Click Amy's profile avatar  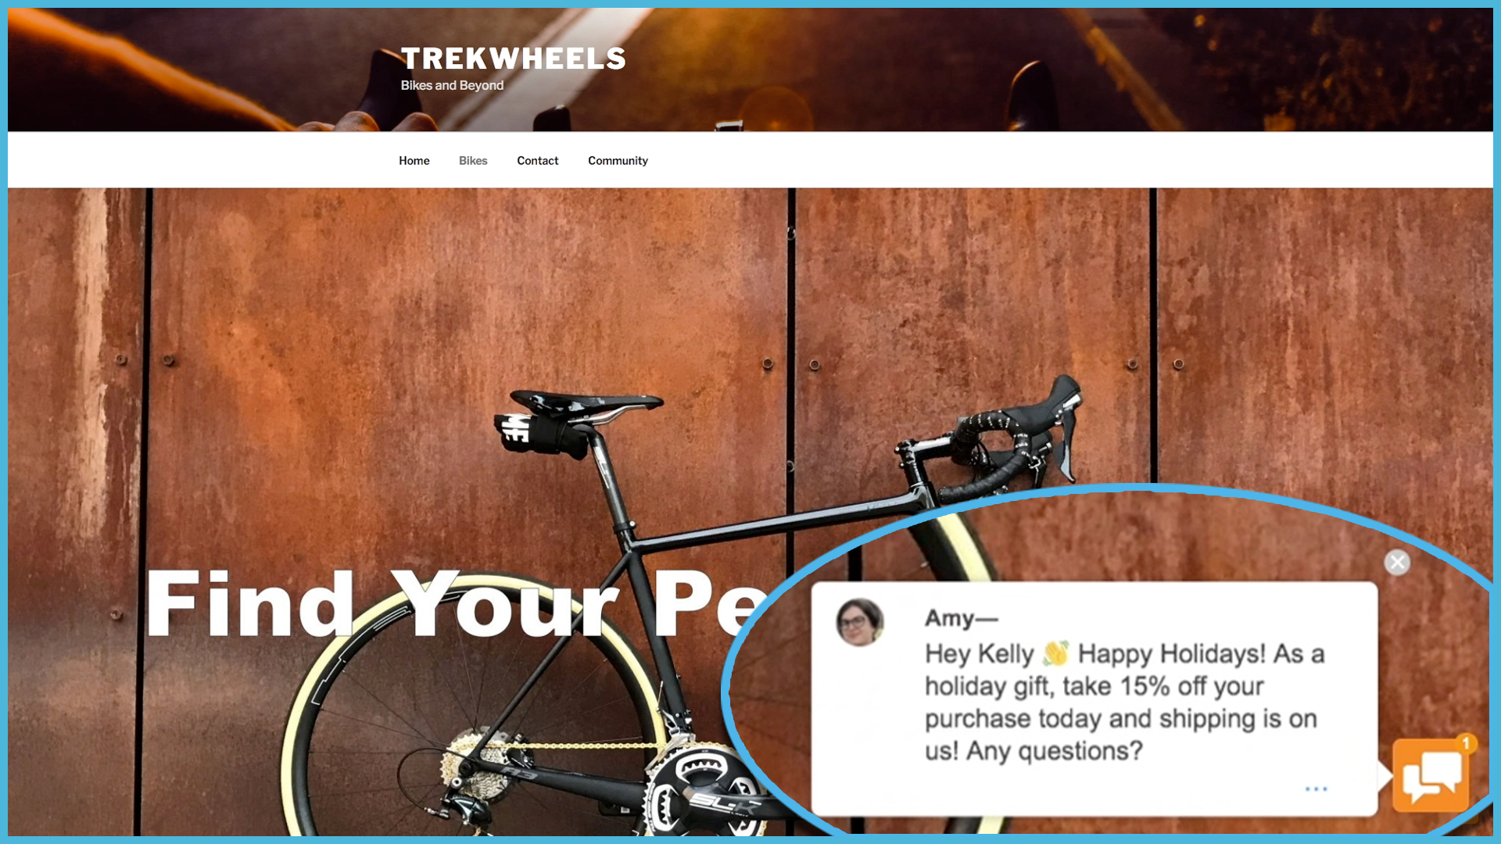(x=859, y=622)
